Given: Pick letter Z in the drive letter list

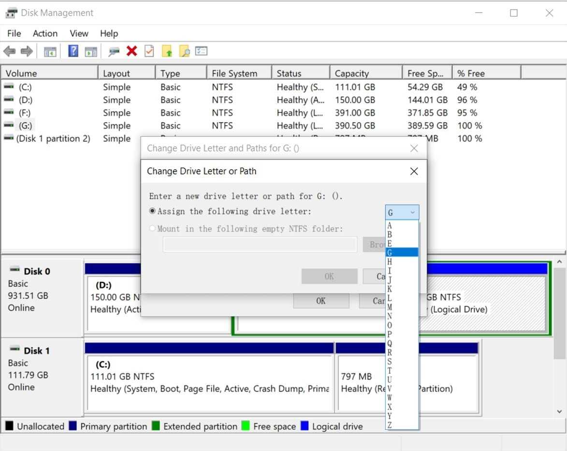Looking at the screenshot, I should 390,425.
